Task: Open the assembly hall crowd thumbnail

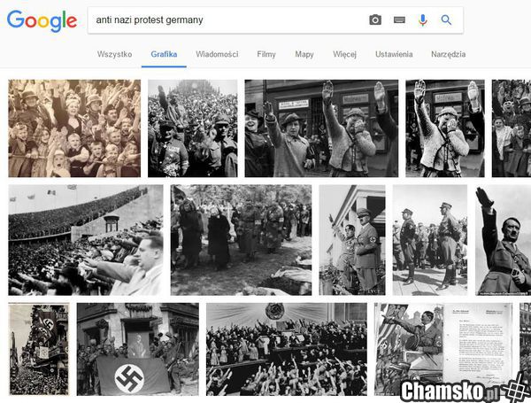Action: [287, 349]
